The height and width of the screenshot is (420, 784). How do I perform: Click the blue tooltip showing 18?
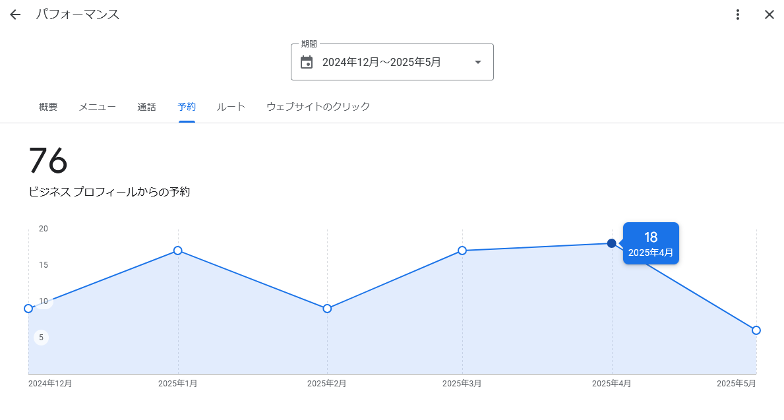point(651,243)
